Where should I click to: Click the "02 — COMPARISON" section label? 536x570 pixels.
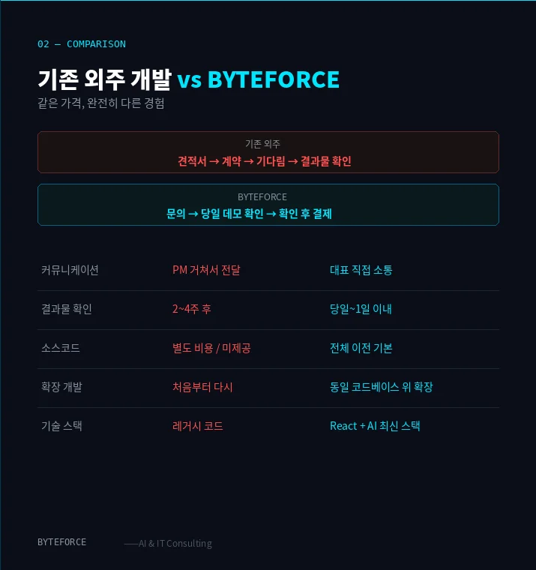pos(82,43)
